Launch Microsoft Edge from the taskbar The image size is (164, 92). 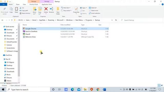coord(72,89)
